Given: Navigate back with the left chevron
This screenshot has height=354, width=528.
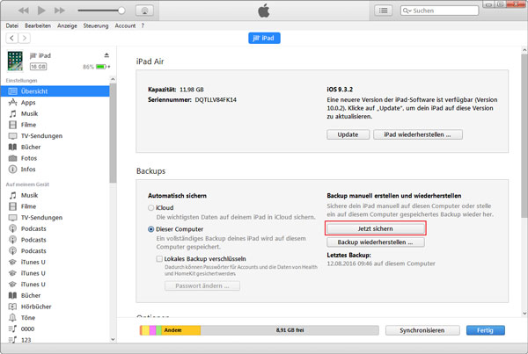Looking at the screenshot, I should 12,39.
